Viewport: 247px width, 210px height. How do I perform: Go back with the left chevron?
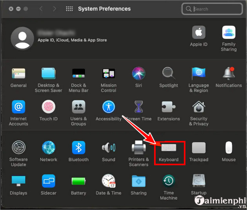point(41,9)
